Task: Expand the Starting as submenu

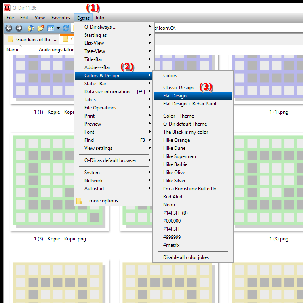Action: coord(114,35)
